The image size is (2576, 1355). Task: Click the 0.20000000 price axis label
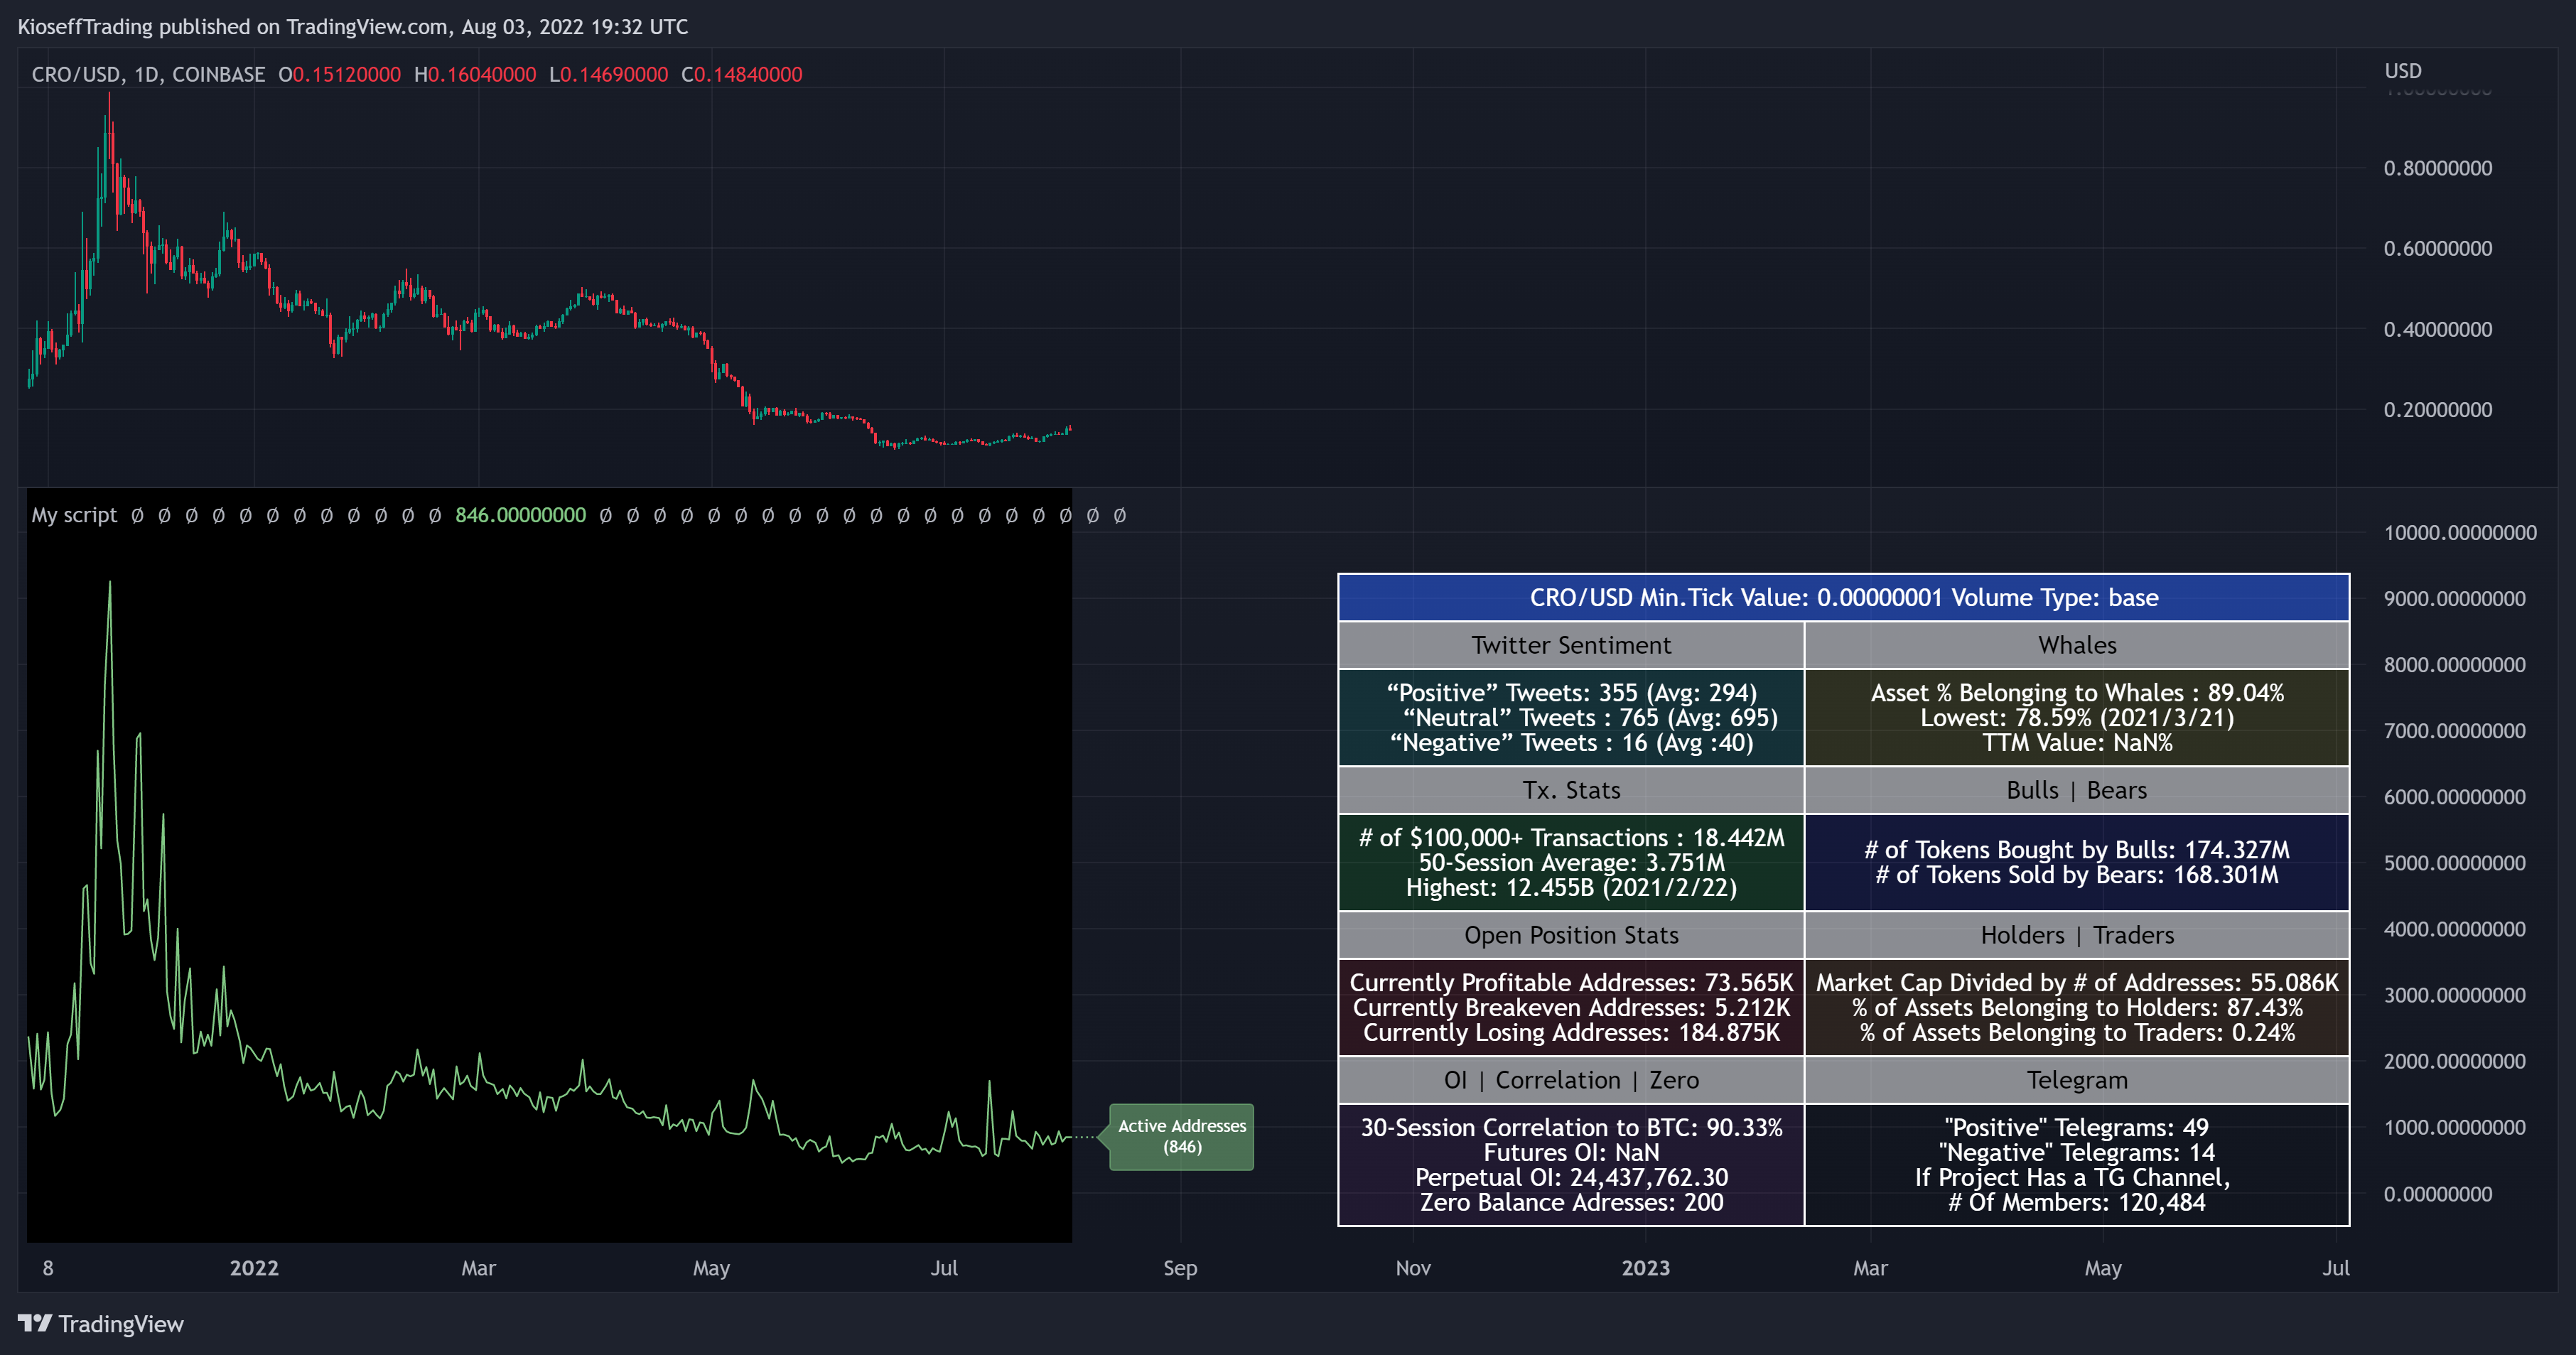click(2437, 410)
